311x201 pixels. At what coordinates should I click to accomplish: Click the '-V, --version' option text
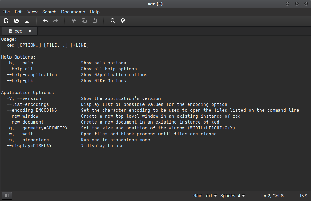[x=24, y=98]
